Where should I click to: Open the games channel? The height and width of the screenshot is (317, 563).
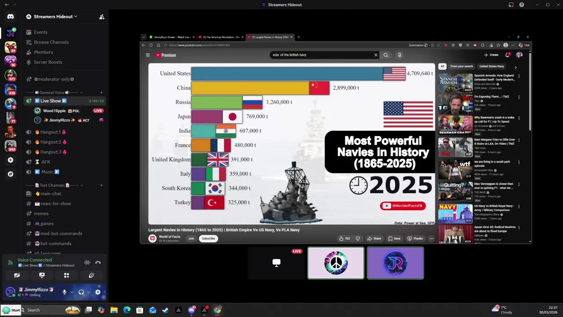coord(47,224)
